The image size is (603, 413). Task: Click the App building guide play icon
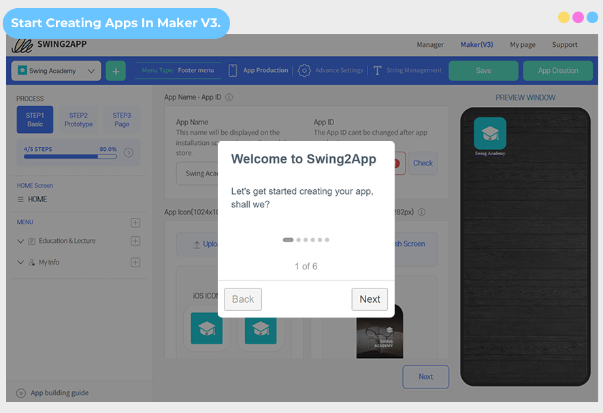click(21, 393)
